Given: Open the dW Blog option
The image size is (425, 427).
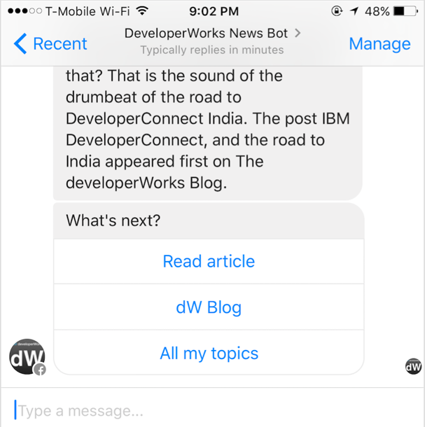Looking at the screenshot, I should (x=209, y=307).
